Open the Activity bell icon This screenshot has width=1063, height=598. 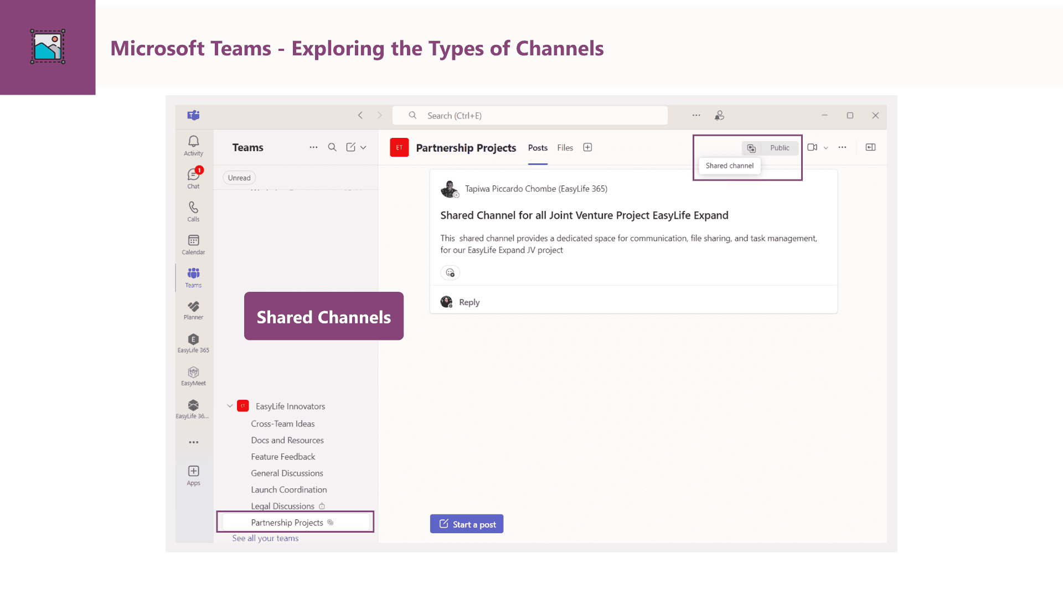[x=193, y=145]
